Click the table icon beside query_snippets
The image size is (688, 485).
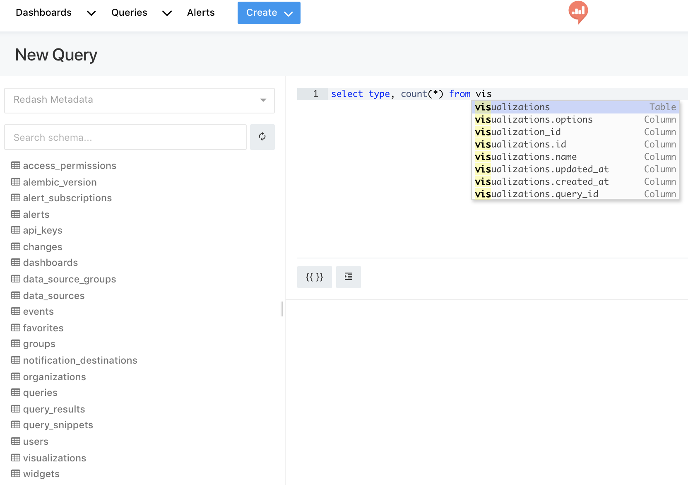(16, 425)
